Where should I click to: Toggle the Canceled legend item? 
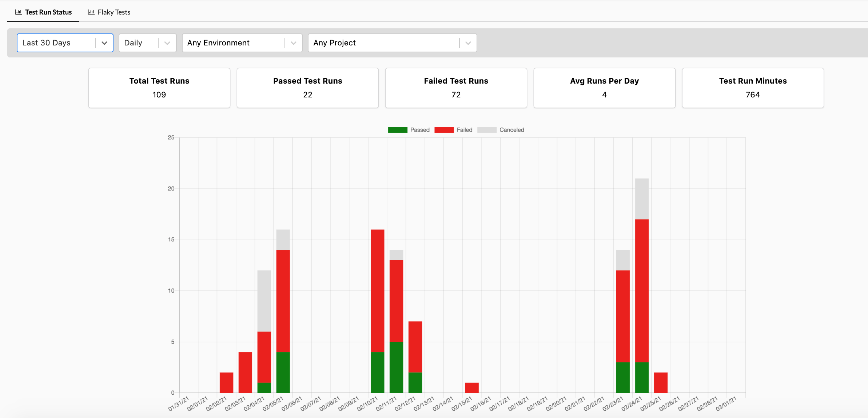[x=511, y=130]
